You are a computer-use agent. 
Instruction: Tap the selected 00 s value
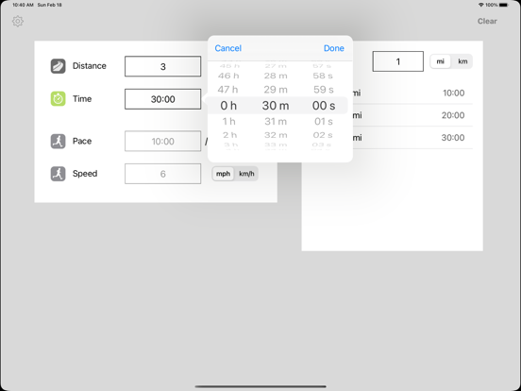324,106
